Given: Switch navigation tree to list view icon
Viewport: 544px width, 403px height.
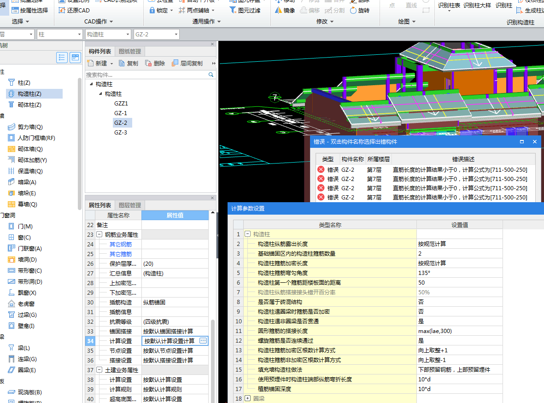Looking at the screenshot, I should 62,58.
